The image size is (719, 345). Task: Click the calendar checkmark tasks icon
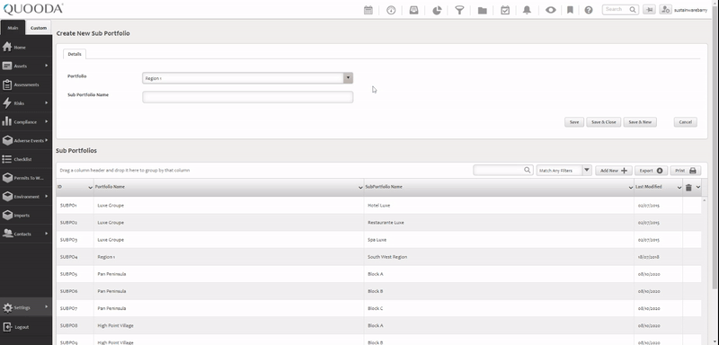pos(505,10)
